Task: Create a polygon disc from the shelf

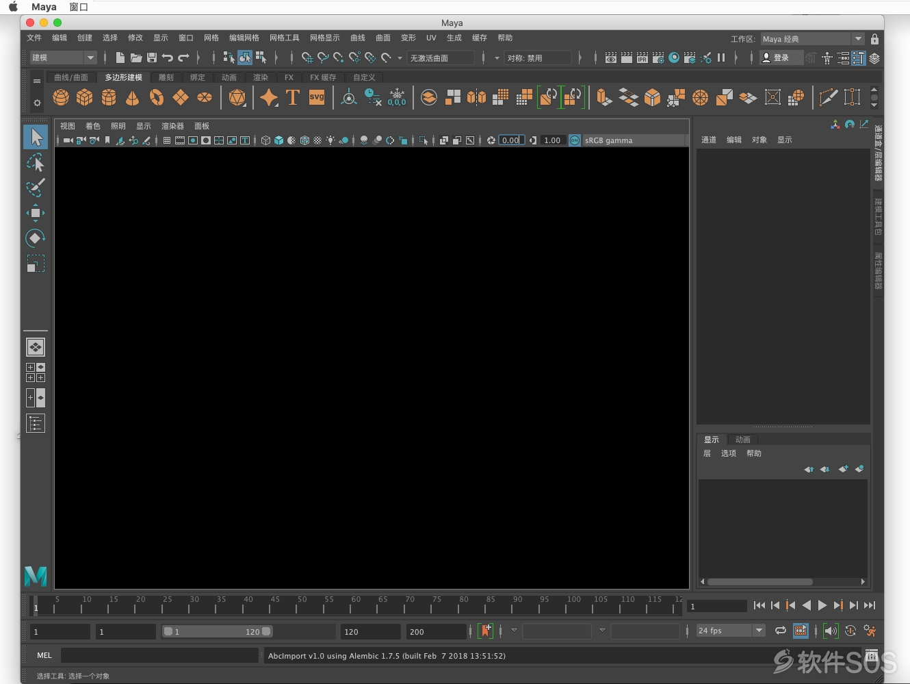Action: click(205, 97)
